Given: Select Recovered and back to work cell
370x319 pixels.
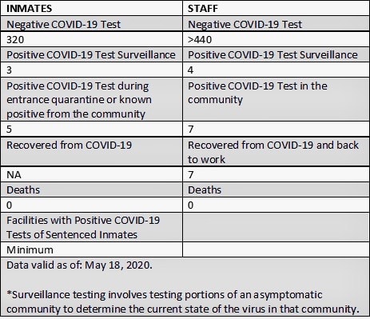Looking at the screenshot, I should (x=276, y=152).
